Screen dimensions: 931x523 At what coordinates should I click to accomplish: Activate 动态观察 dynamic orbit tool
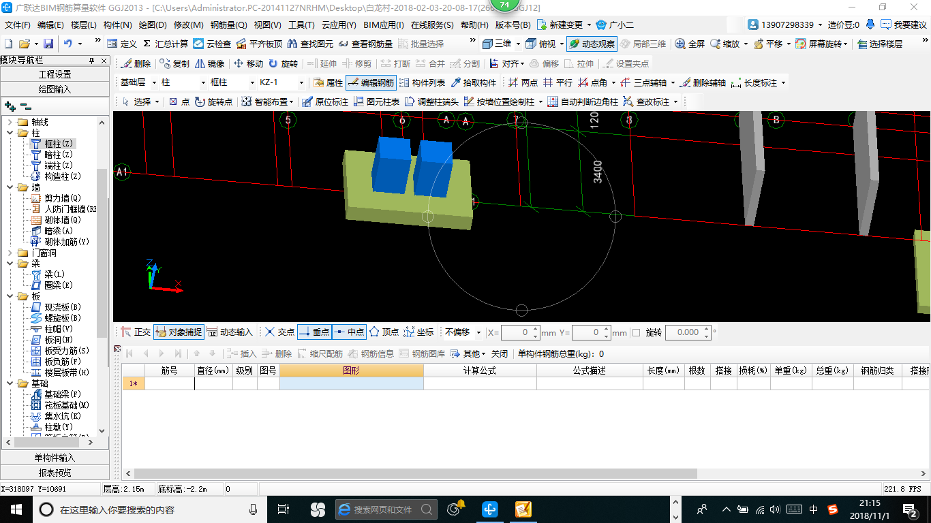pos(592,44)
